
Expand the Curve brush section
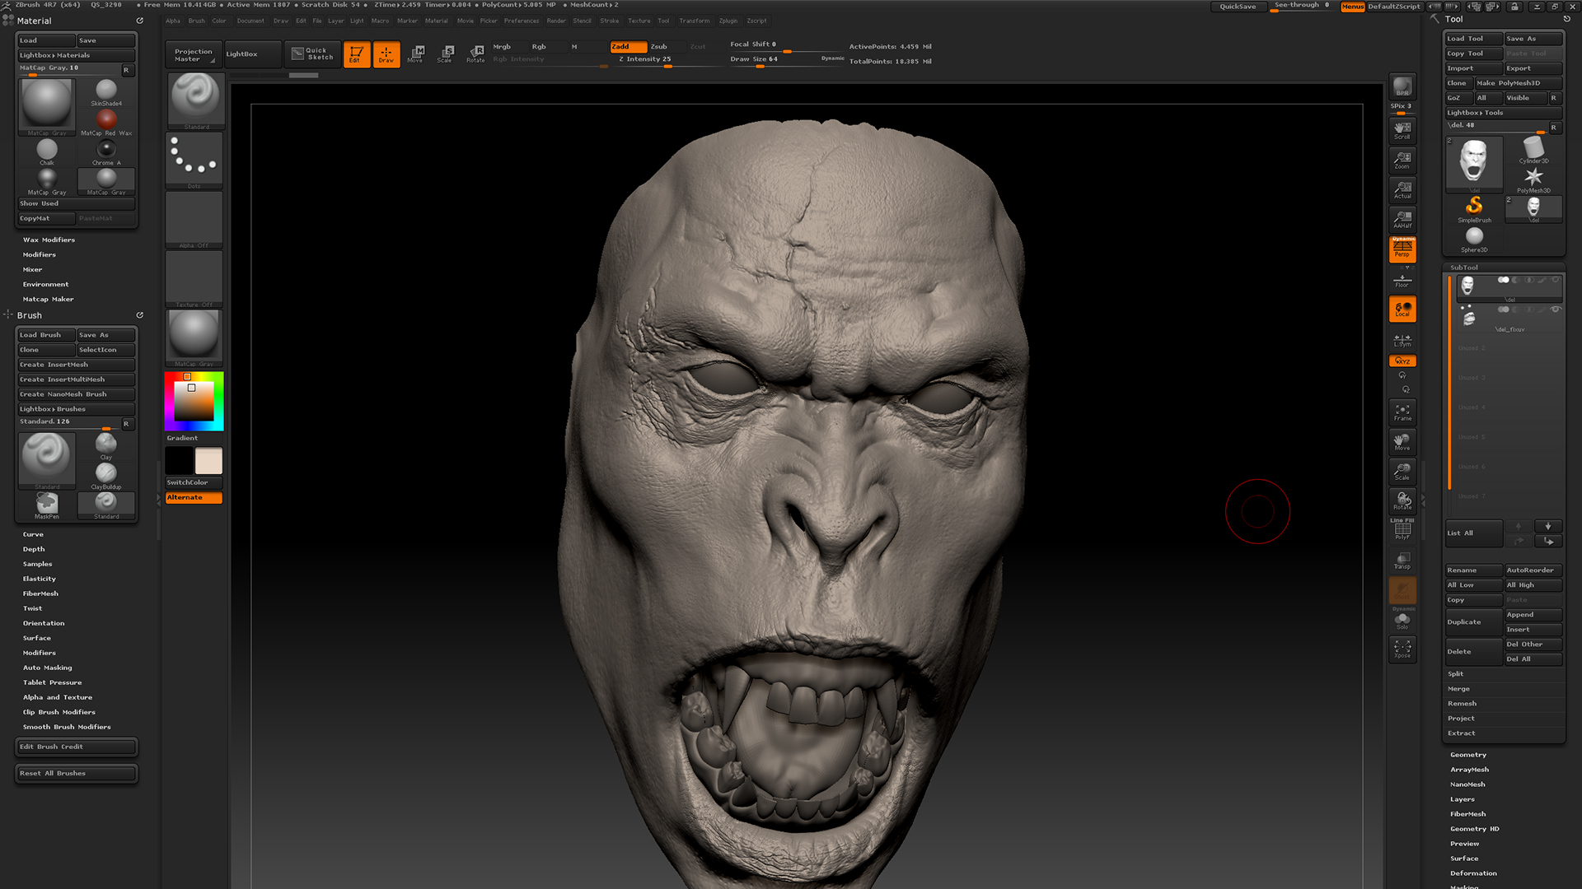tap(33, 534)
